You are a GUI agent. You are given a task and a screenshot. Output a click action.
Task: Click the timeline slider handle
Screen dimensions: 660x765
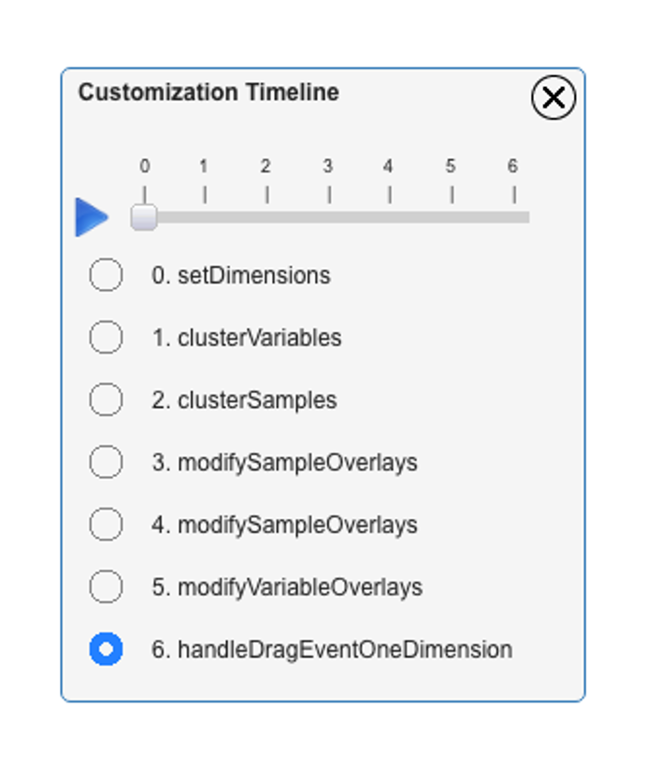144,217
